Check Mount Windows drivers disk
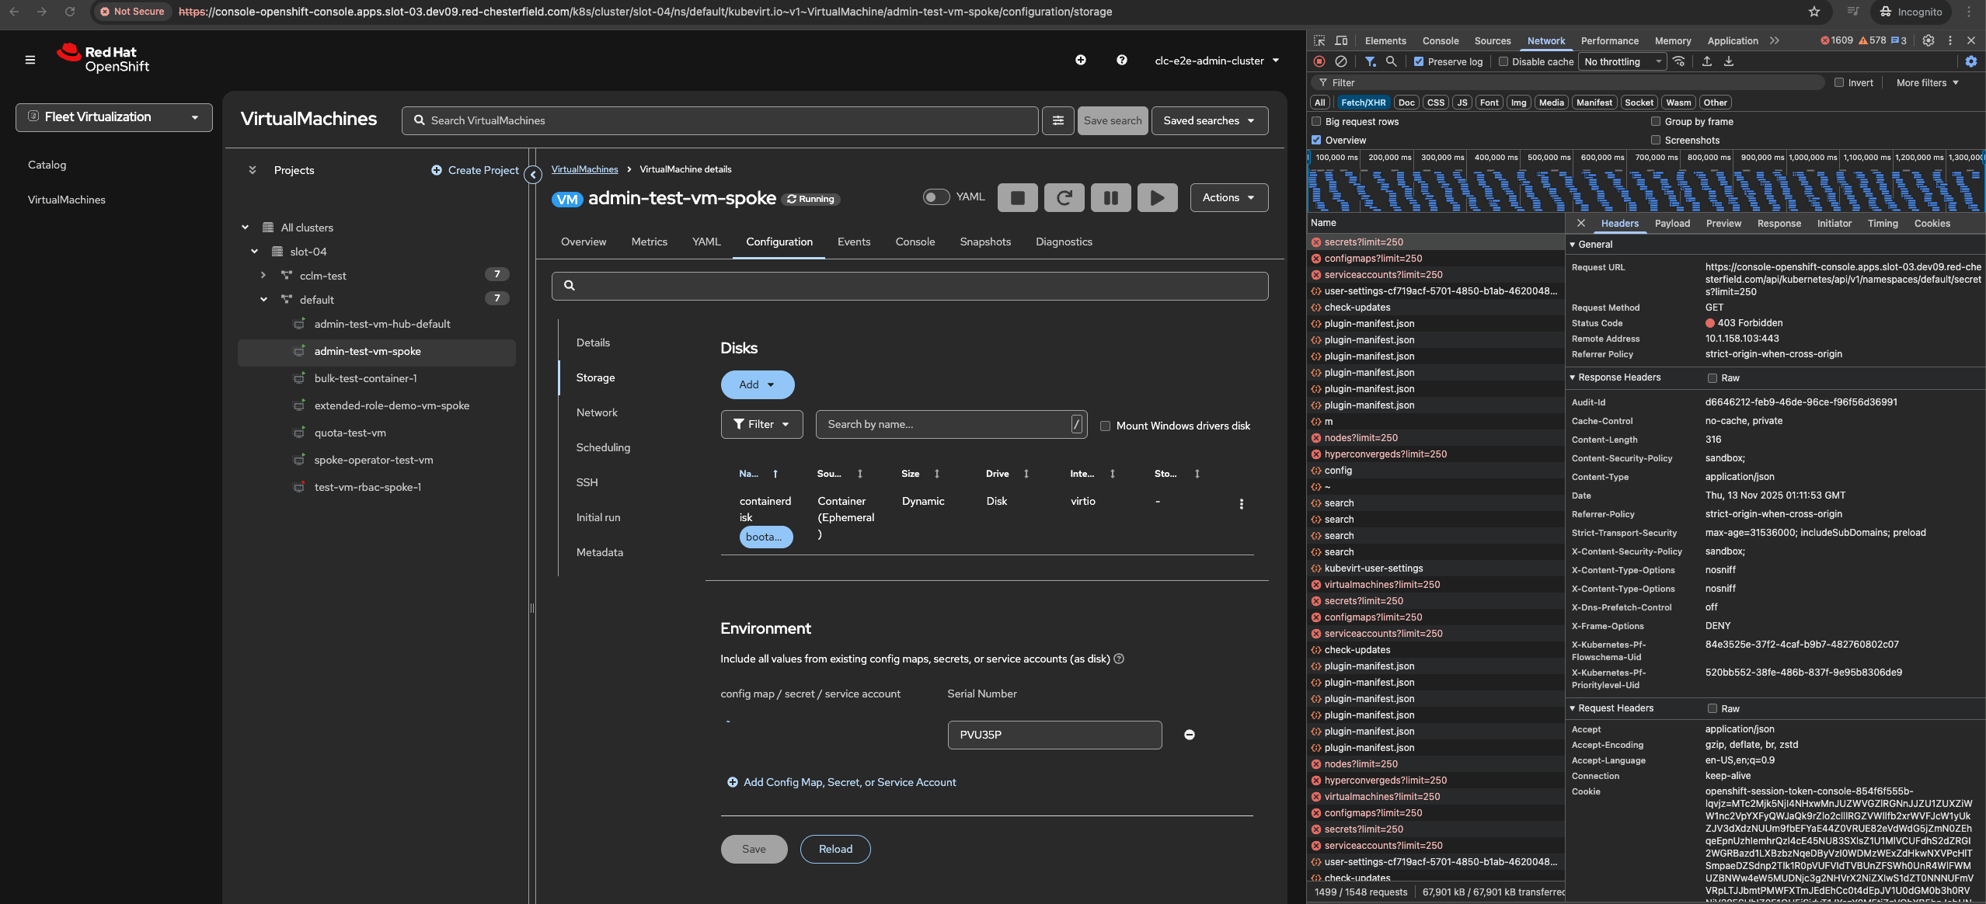Image resolution: width=1986 pixels, height=904 pixels. [1105, 426]
